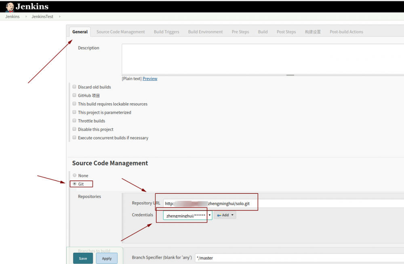Switch to Source Code Management tab

tap(120, 31)
